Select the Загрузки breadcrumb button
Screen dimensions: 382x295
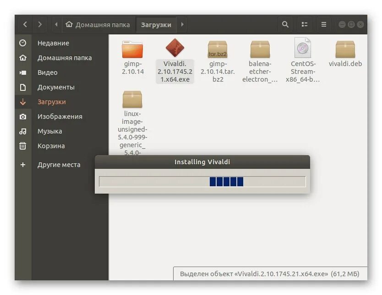click(x=156, y=25)
